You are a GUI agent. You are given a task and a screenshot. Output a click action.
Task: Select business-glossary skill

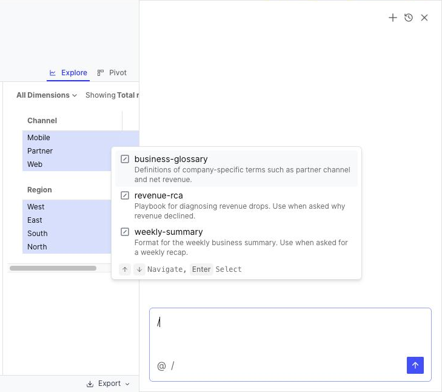[x=236, y=169]
